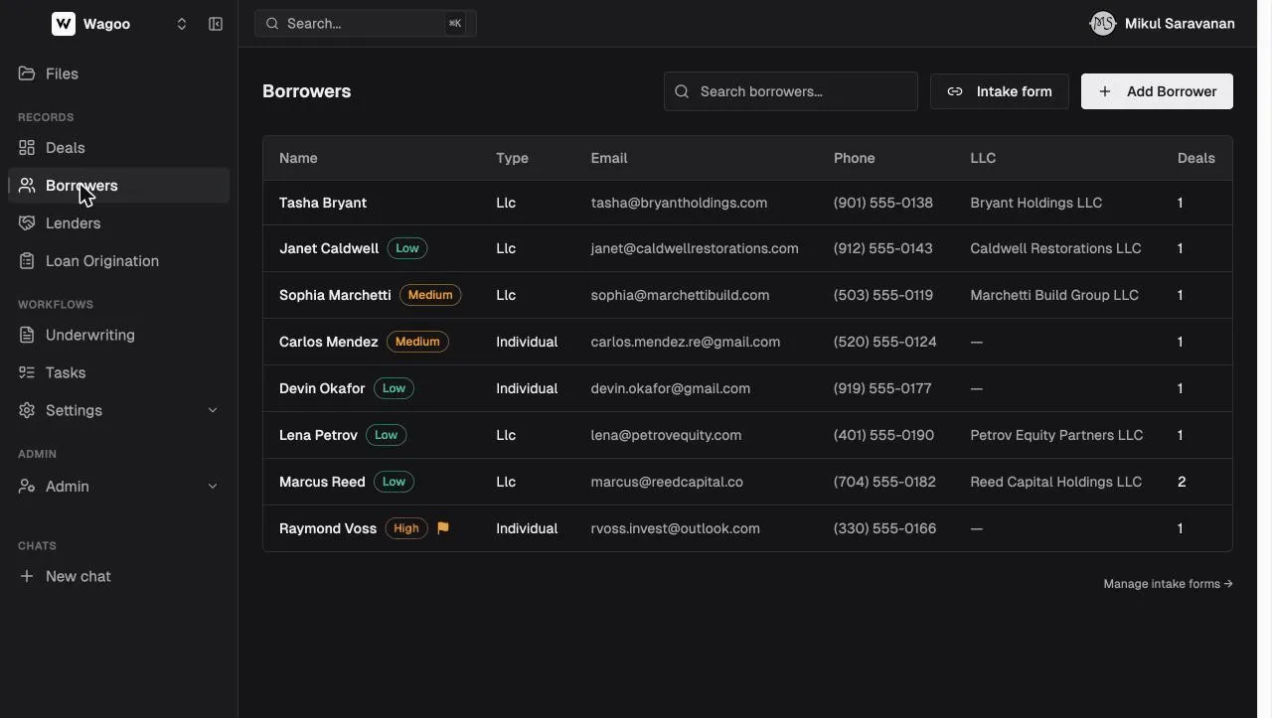Screen dimensions: 1272x718
Task: Open the Marcus Reed borrower row
Action: click(747, 482)
